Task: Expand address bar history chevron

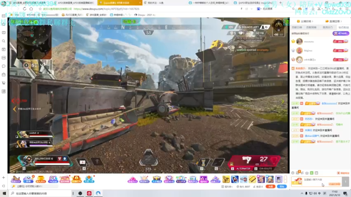Action: (251, 9)
